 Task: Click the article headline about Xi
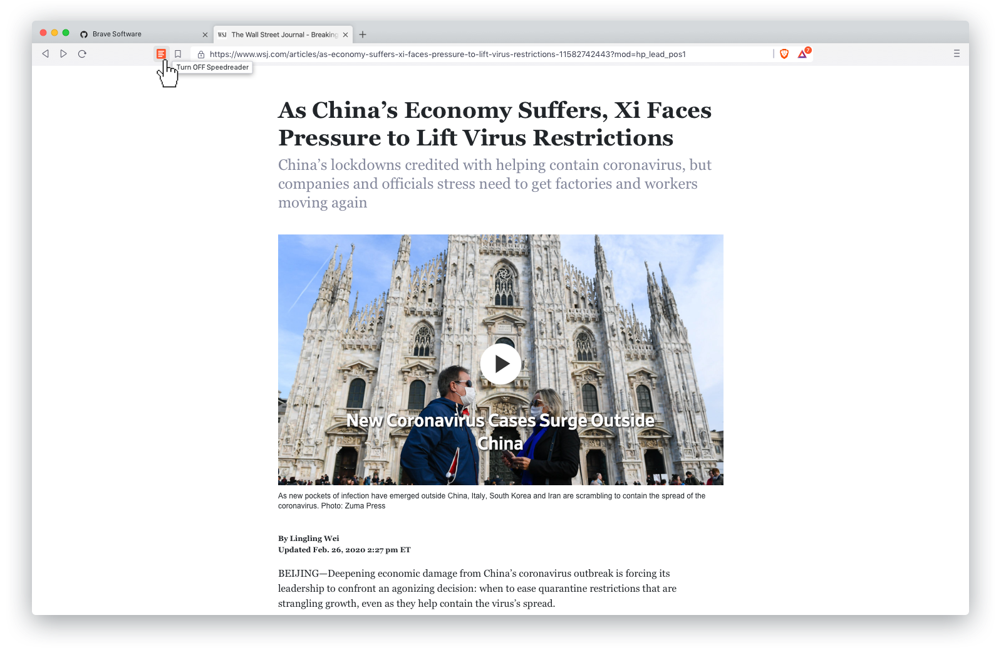point(495,124)
